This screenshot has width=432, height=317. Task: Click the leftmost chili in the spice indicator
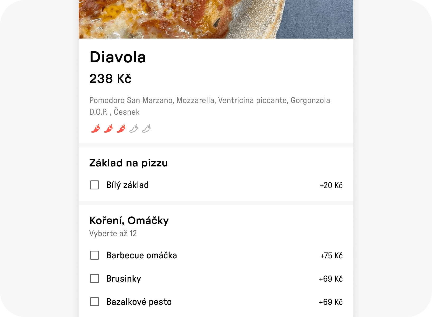click(95, 129)
